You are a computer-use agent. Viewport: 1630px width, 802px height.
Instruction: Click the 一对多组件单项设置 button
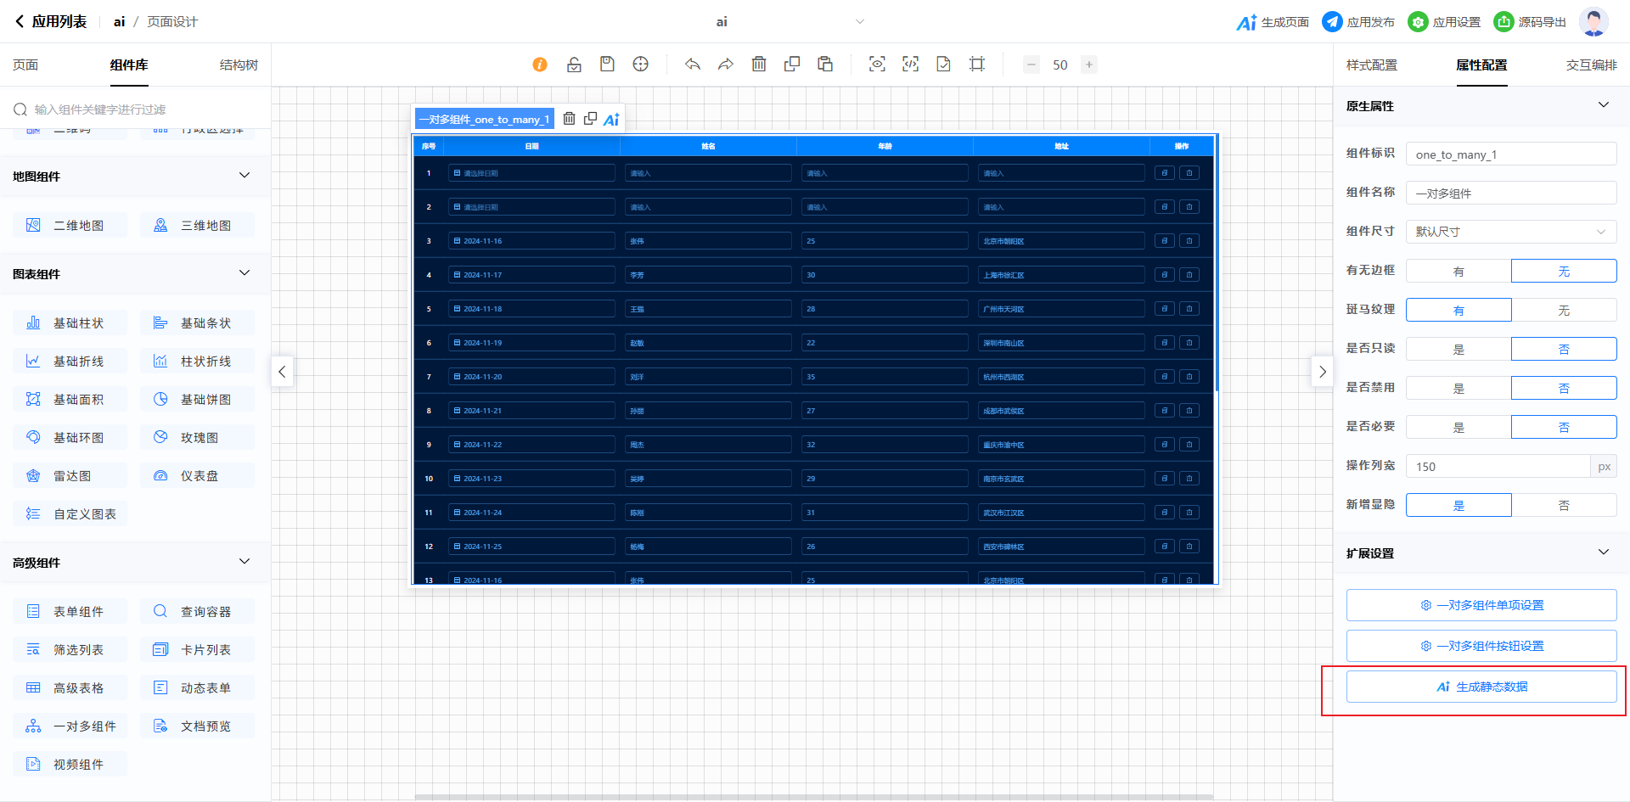[x=1481, y=605]
